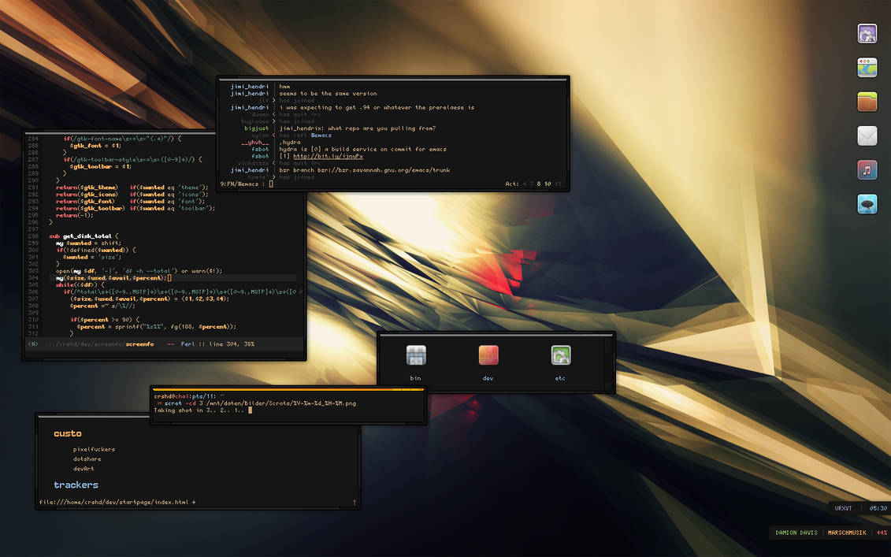Open the brown folder file manager icon
Image resolution: width=891 pixels, height=557 pixels.
point(867,102)
